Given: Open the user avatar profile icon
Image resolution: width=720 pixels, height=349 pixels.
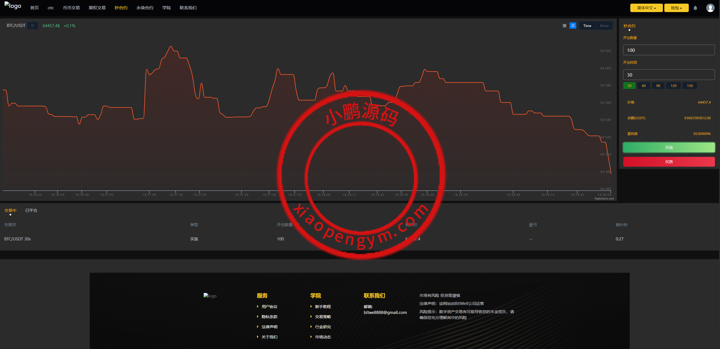Looking at the screenshot, I should 710,8.
